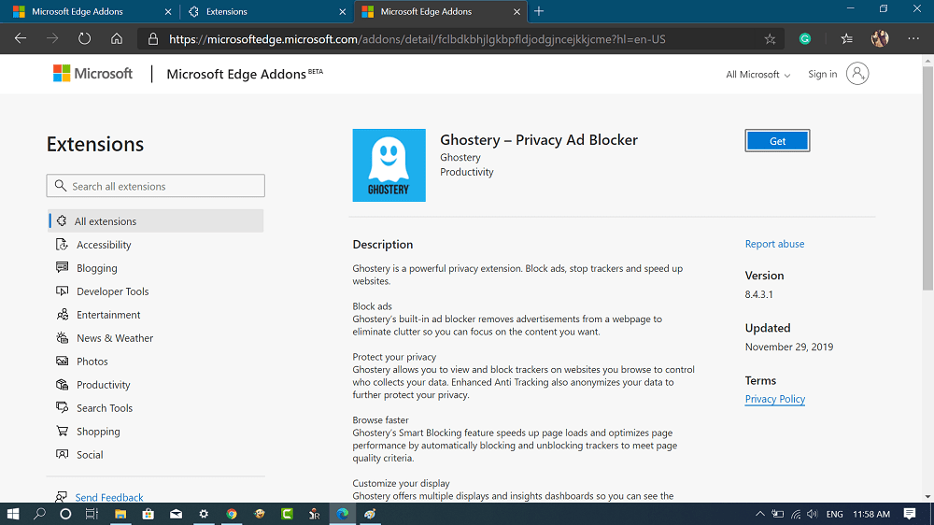Click the 11:58 AM clock

coord(871,514)
